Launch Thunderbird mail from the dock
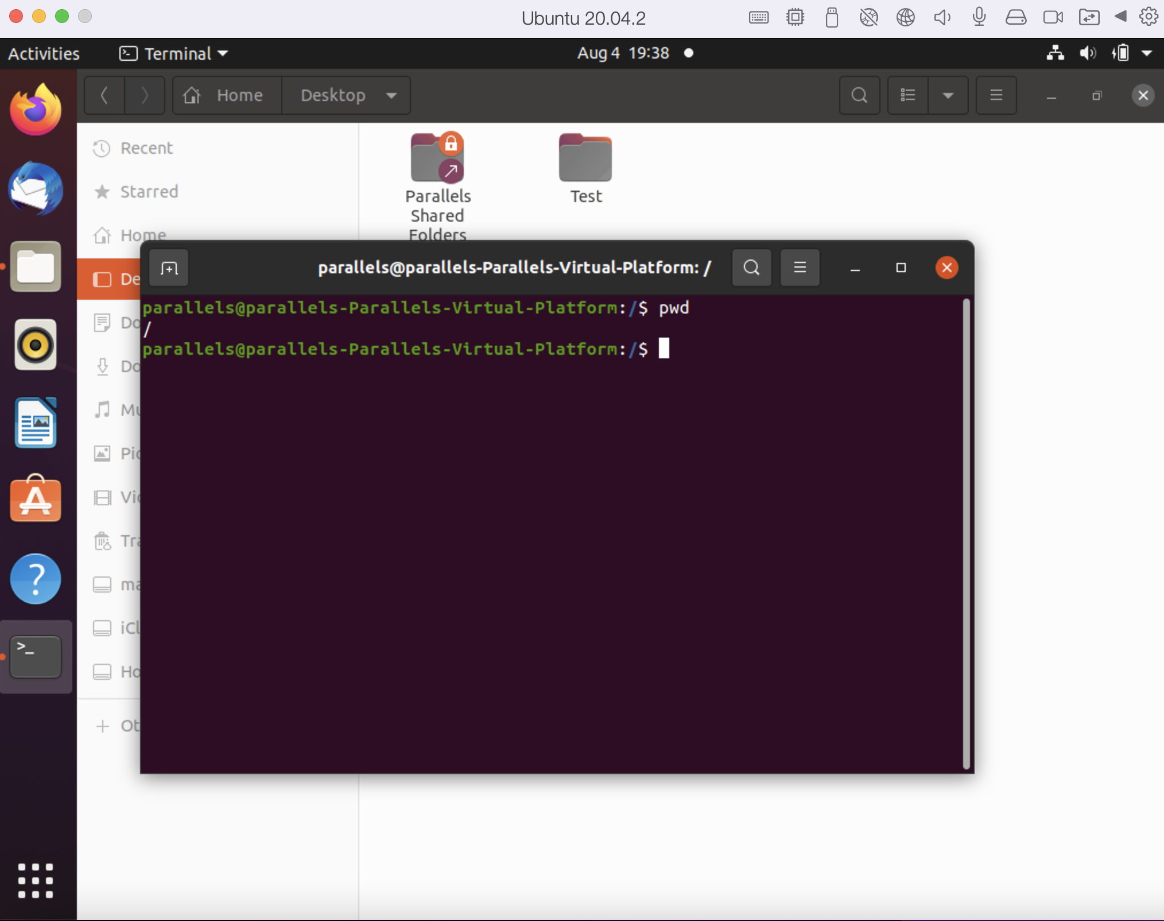This screenshot has width=1164, height=921. (36, 188)
